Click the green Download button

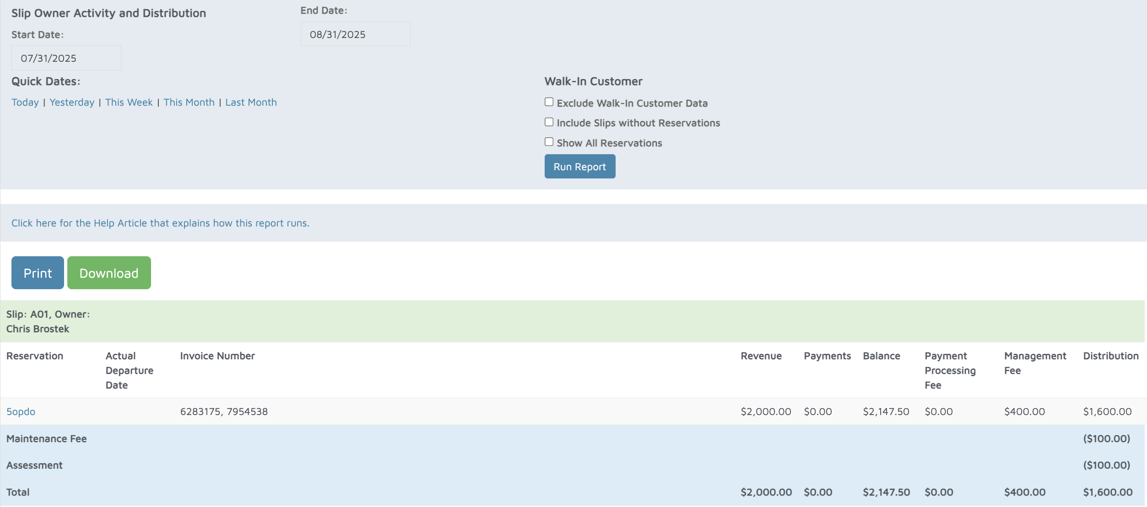click(x=109, y=273)
